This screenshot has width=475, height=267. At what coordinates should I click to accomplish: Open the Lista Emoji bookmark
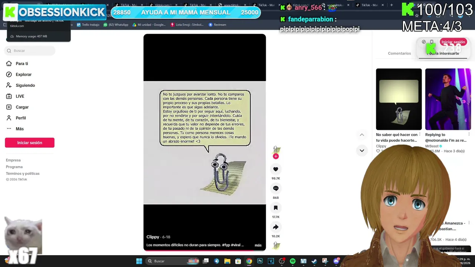coord(187,25)
